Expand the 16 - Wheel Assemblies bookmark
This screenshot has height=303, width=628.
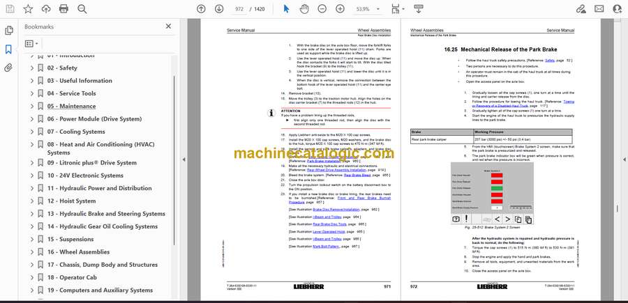click(32, 252)
